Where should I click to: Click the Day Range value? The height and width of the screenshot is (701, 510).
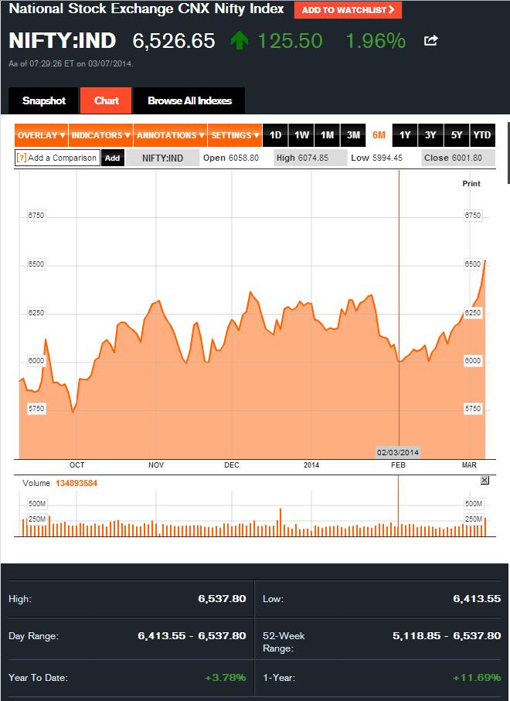point(192,636)
